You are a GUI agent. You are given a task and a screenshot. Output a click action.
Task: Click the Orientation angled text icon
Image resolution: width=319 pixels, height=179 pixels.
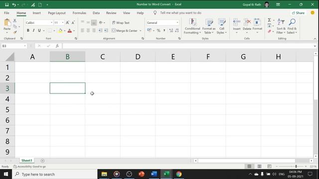[x=101, y=22]
